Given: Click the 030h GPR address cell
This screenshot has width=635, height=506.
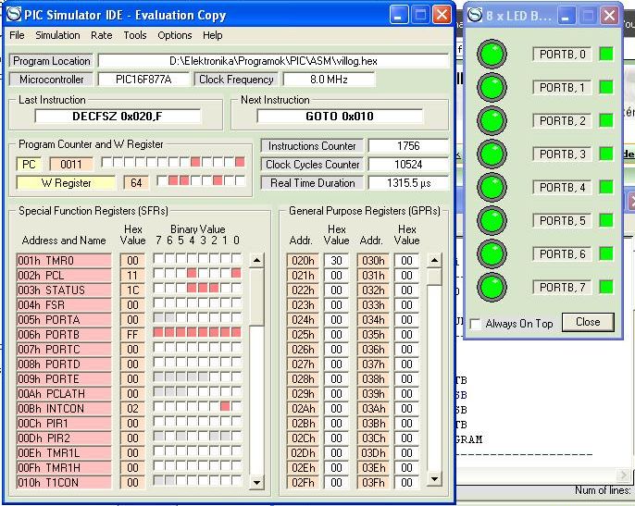Looking at the screenshot, I should pyautogui.click(x=373, y=261).
